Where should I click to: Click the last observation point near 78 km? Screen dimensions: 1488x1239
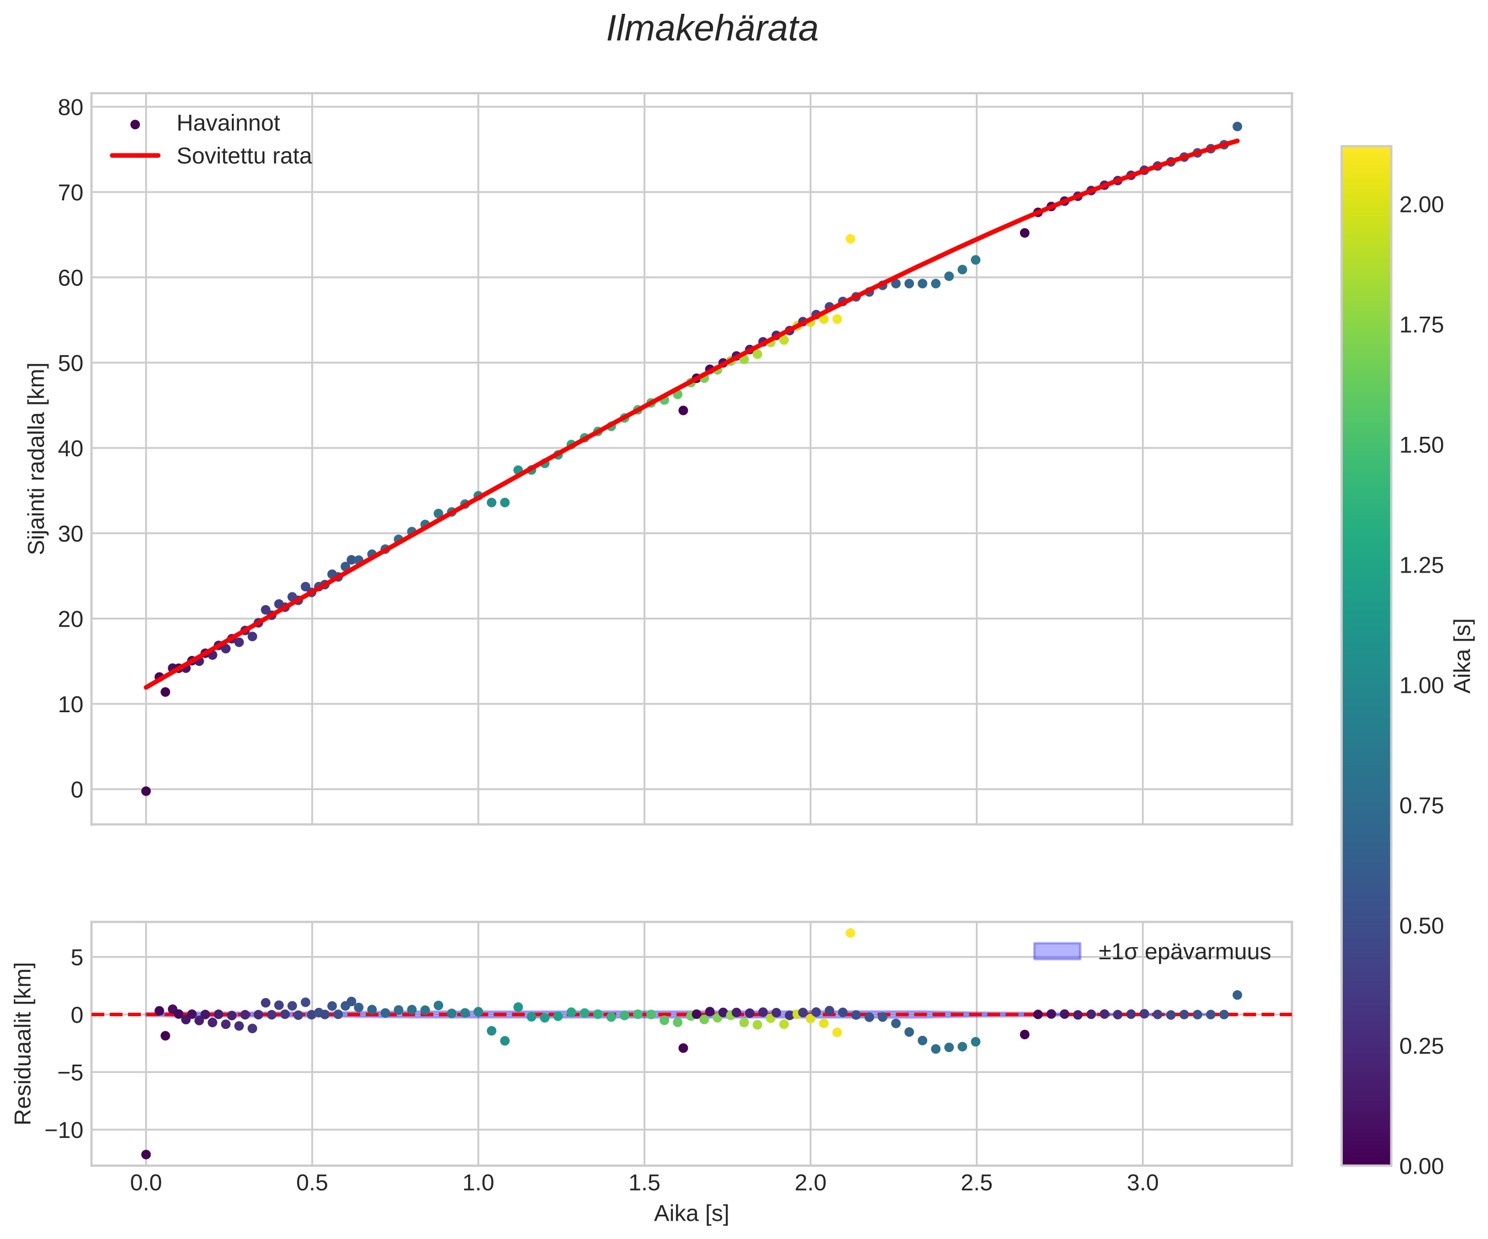point(1237,126)
